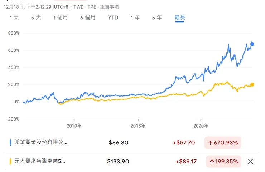Select the 6個月 time range
This screenshot has width=265, height=172.
click(x=87, y=18)
